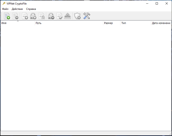This screenshot has height=136, width=172.
Task: Click the shield with cross icon
Action: tap(77, 16)
